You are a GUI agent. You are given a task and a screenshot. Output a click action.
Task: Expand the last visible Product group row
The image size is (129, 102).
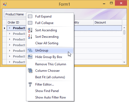(10, 62)
